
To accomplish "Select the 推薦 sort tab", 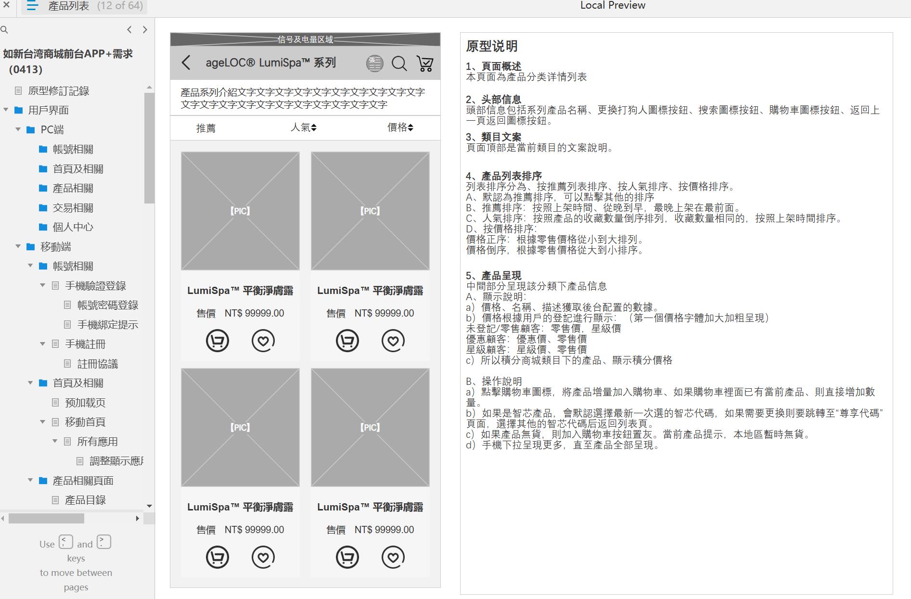I will 206,128.
